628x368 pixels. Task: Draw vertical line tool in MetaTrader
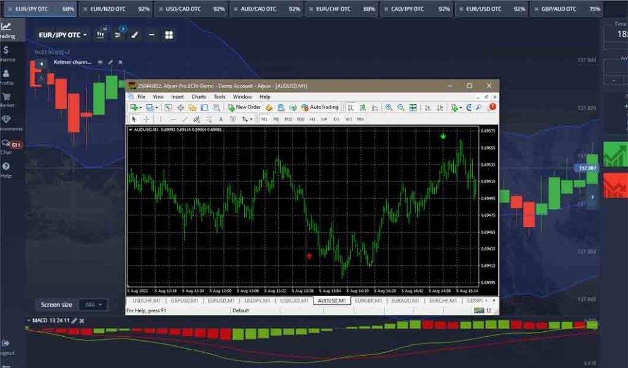(161, 119)
